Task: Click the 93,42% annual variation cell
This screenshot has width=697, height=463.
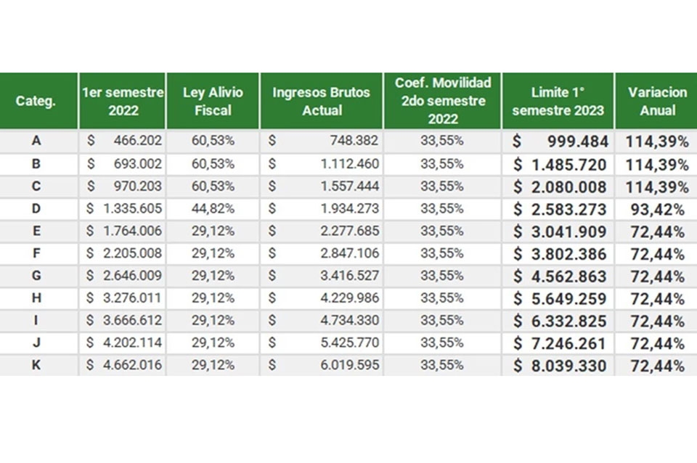Action: tap(656, 210)
